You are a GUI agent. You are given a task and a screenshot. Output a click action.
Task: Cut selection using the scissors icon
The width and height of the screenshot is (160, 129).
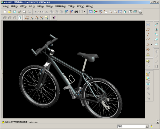46,12
